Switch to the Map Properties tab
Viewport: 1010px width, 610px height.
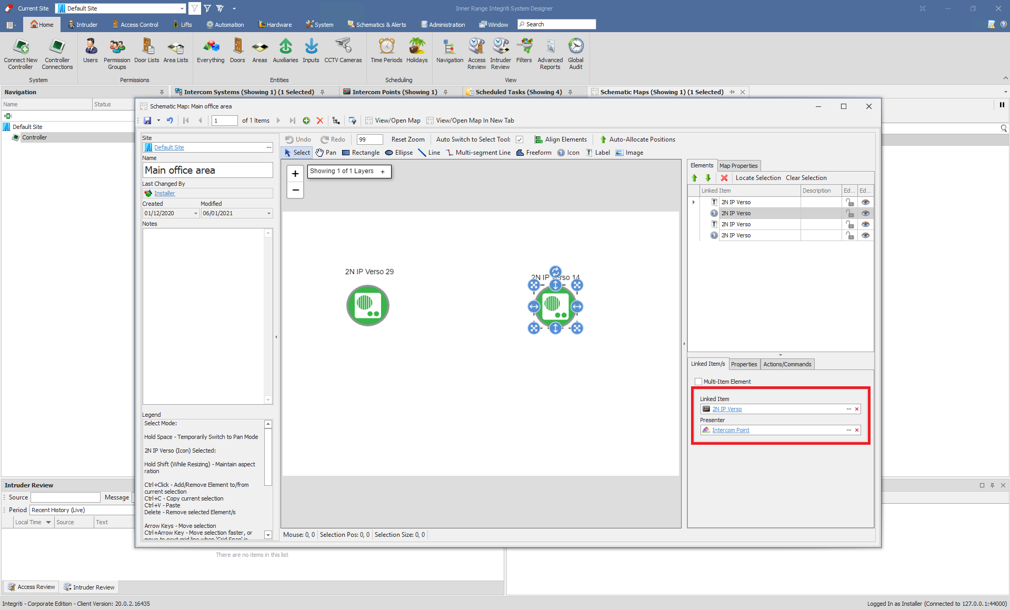click(738, 166)
